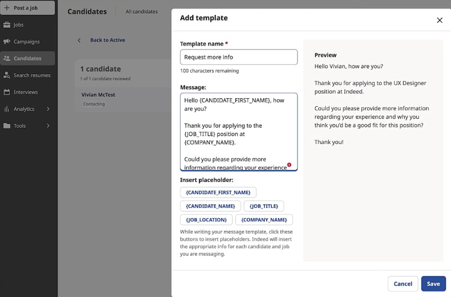Click the Search resumes icon
The width and height of the screenshot is (451, 297).
[x=7, y=75]
